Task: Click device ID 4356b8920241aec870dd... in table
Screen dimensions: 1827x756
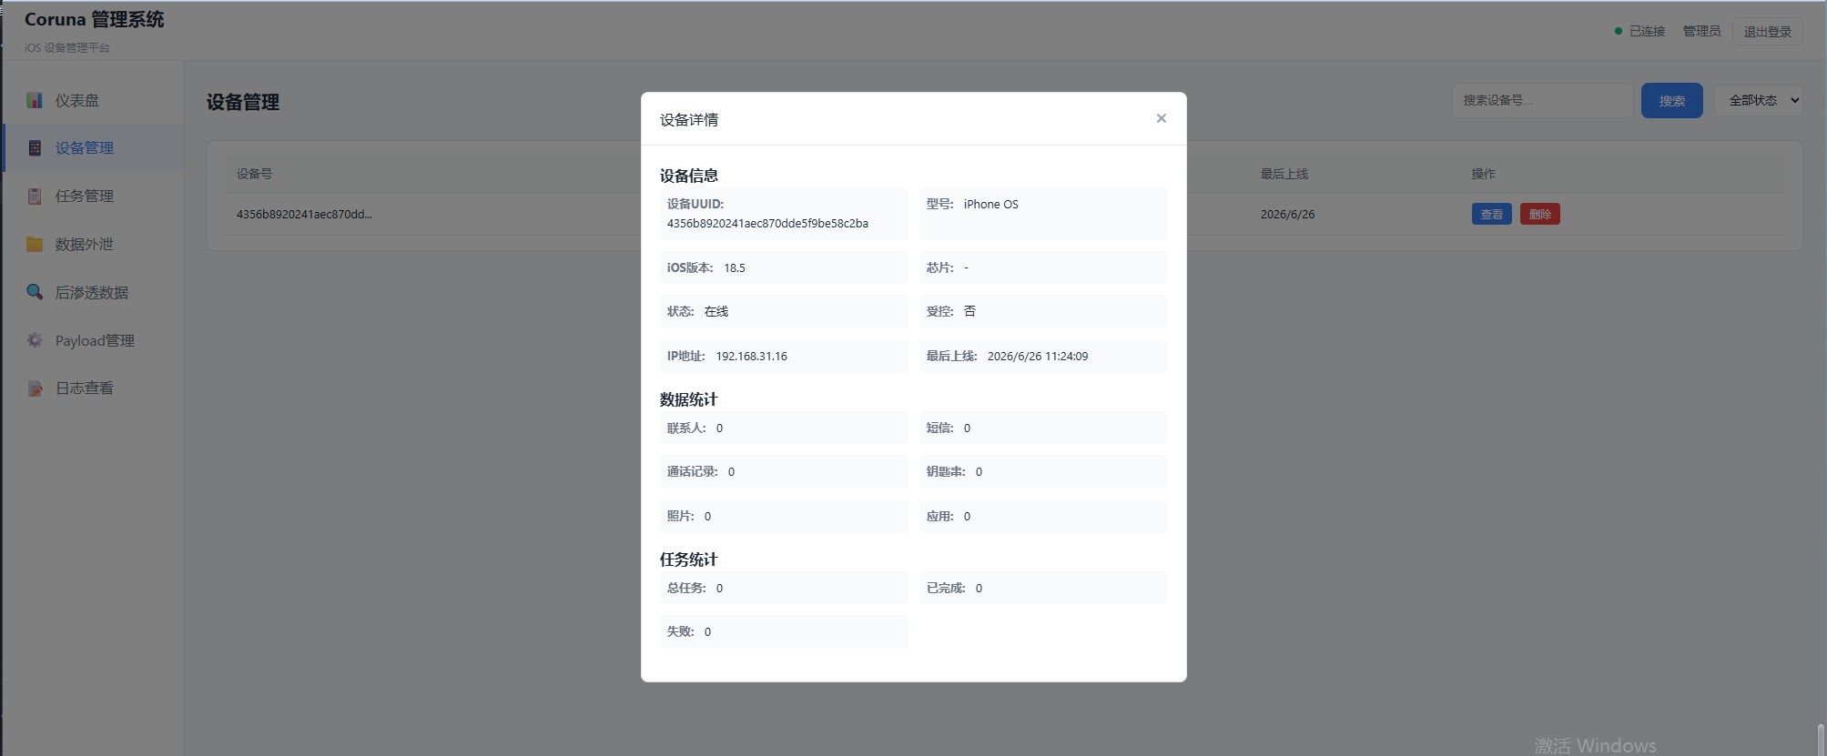Action: pyautogui.click(x=304, y=215)
